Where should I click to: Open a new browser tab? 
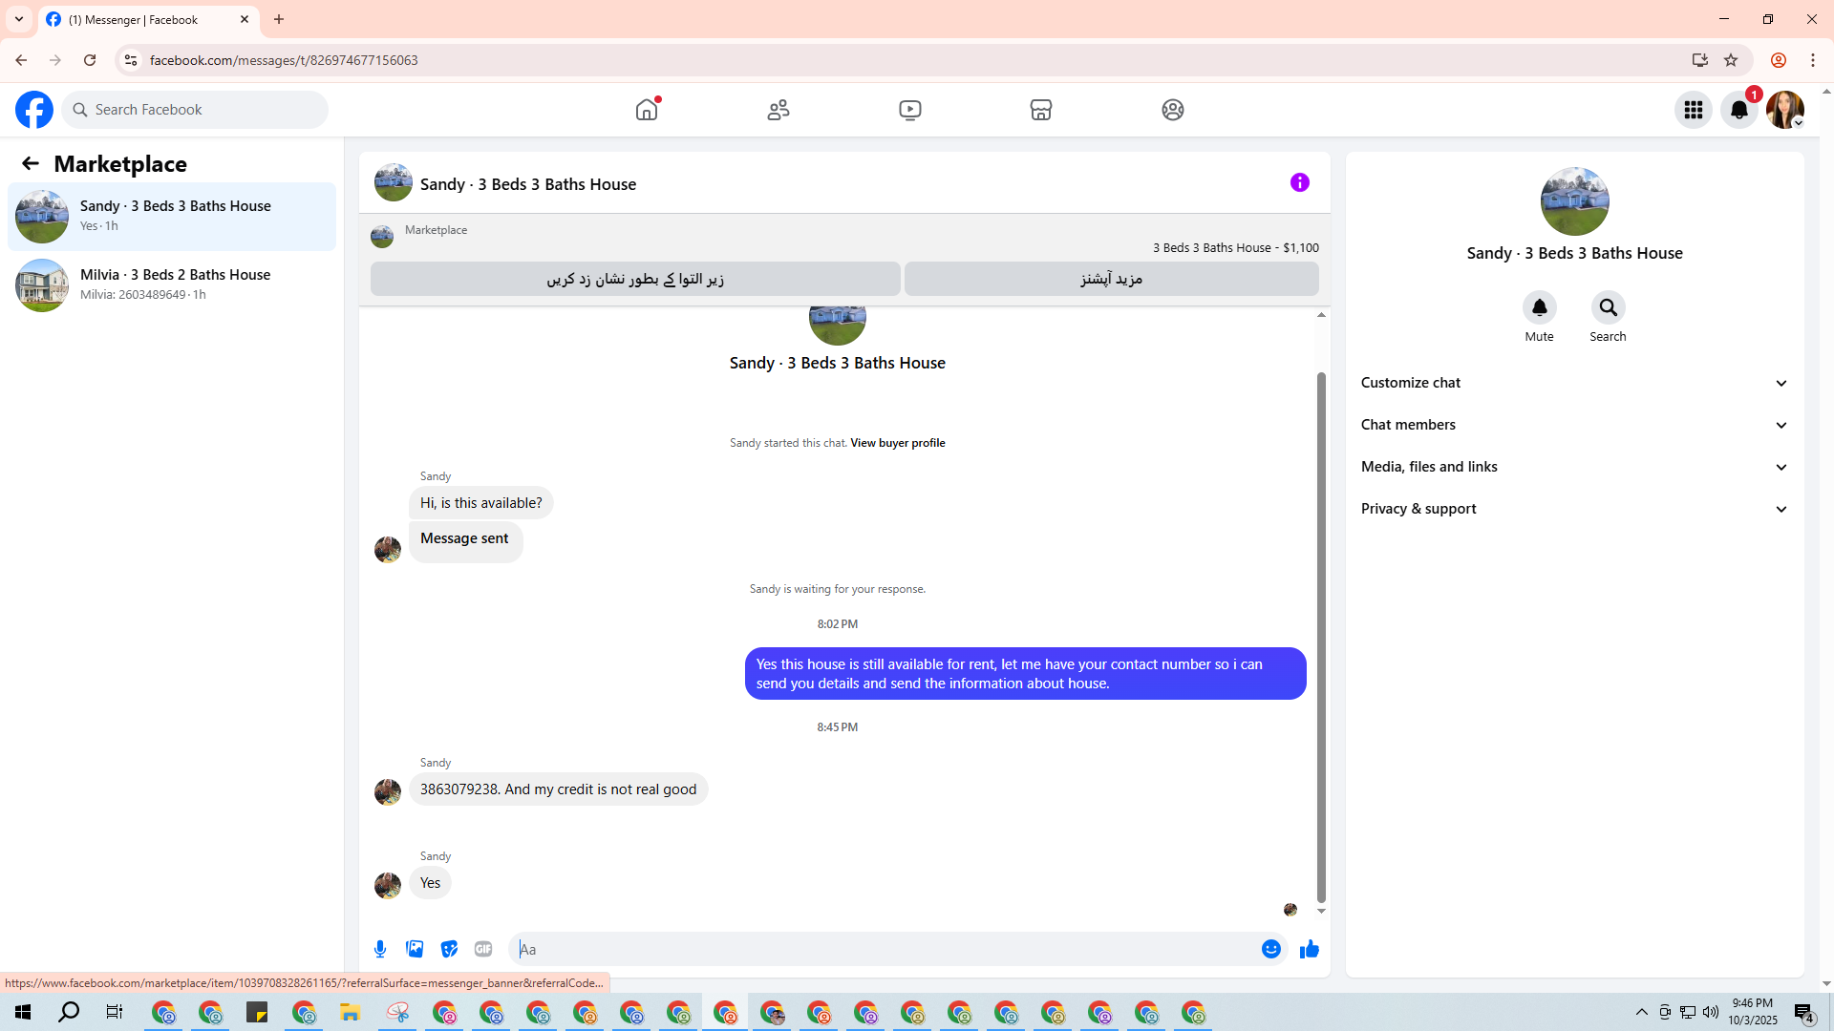[279, 19]
